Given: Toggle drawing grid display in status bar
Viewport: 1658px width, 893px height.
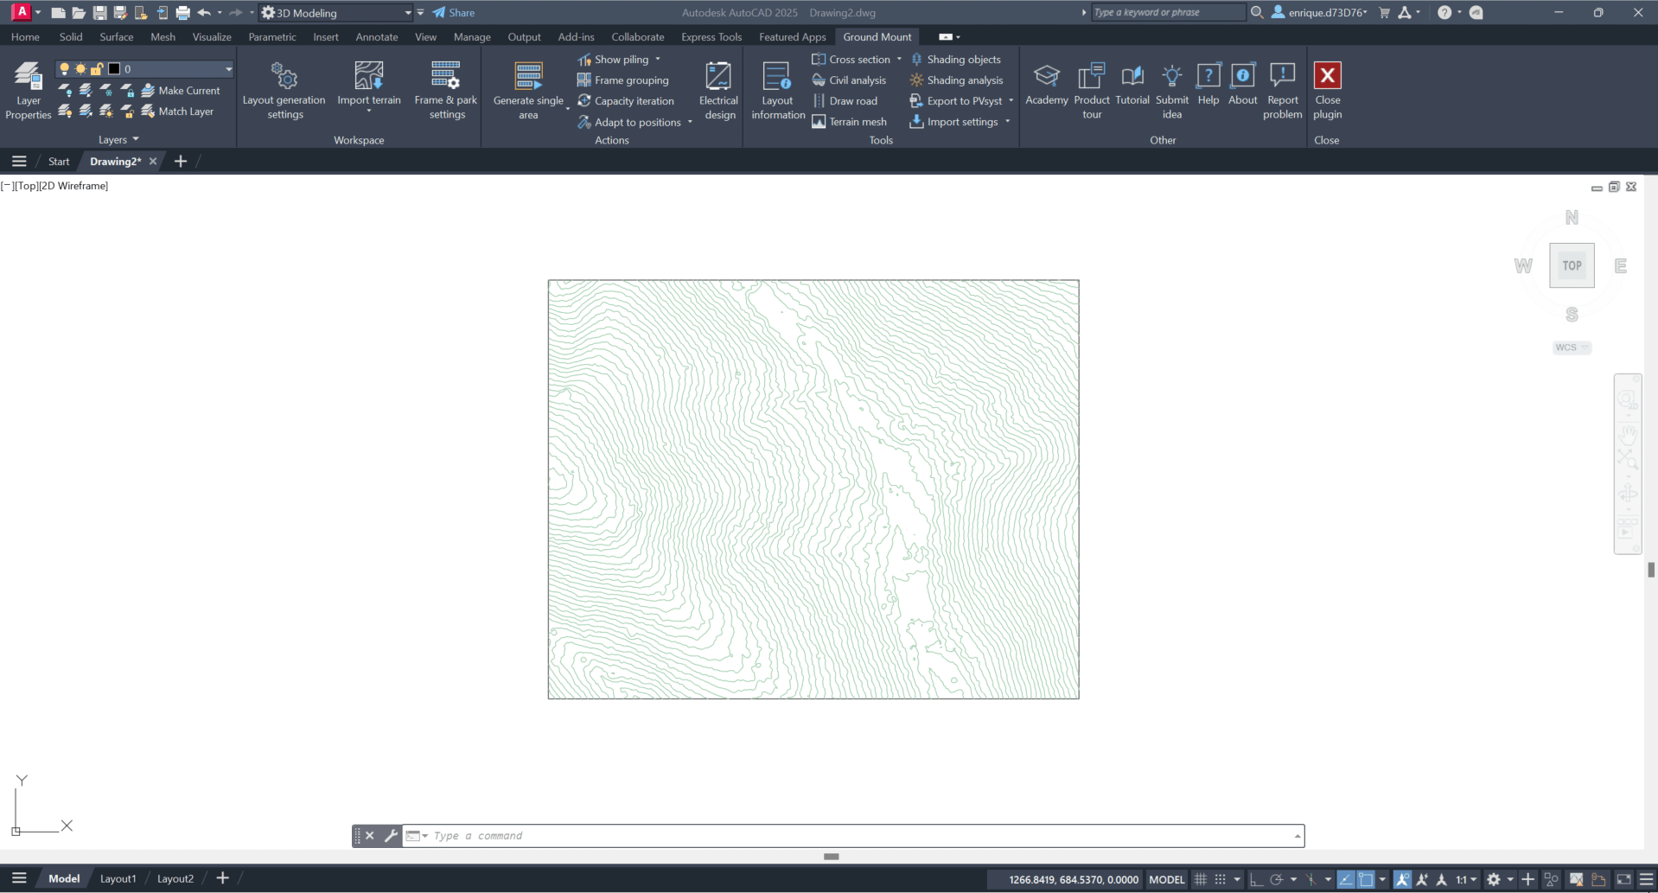Looking at the screenshot, I should (x=1200, y=879).
